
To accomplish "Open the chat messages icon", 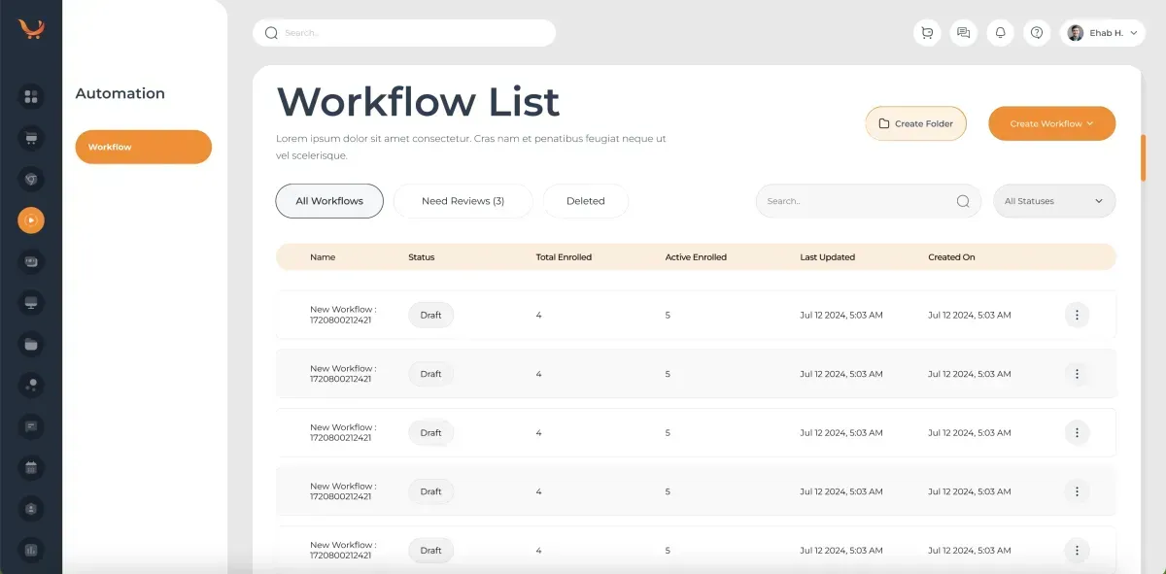I will point(963,33).
